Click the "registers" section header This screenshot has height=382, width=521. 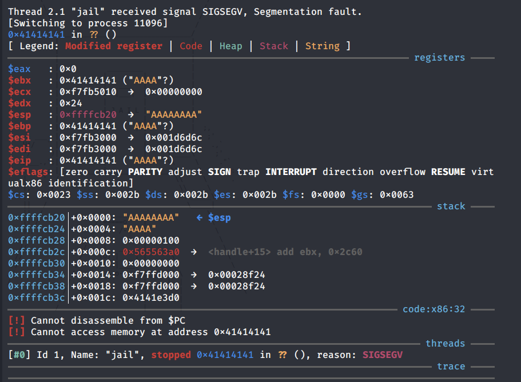pyautogui.click(x=439, y=57)
